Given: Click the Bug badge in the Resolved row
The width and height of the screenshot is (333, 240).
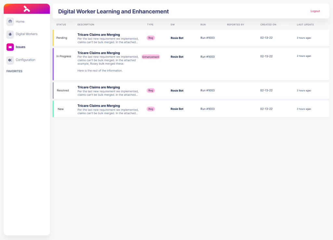Looking at the screenshot, I should tap(151, 91).
